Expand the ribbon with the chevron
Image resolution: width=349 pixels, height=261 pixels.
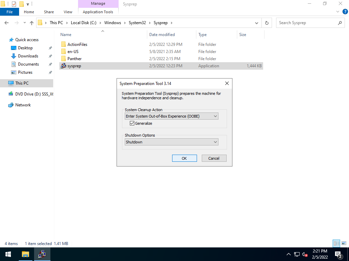pos(338,12)
